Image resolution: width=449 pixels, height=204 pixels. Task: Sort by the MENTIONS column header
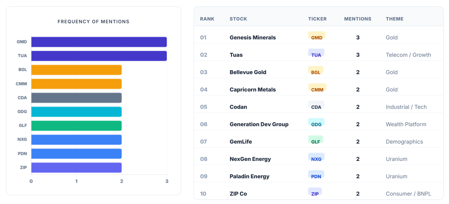pos(358,19)
